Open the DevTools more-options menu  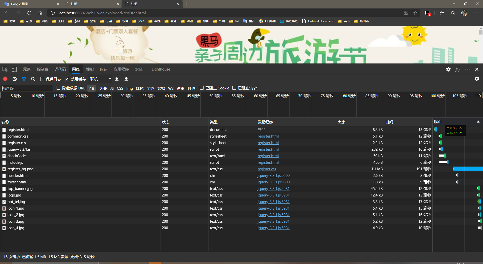[x=467, y=69]
